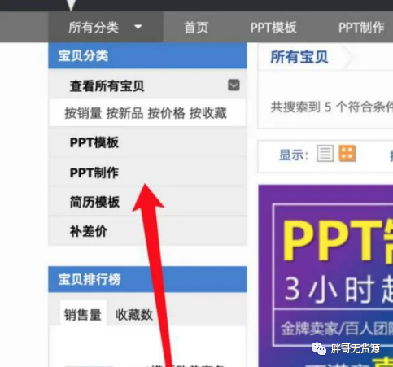Click the 所有宝贝 breadcrumb
393x367 pixels.
tap(299, 57)
